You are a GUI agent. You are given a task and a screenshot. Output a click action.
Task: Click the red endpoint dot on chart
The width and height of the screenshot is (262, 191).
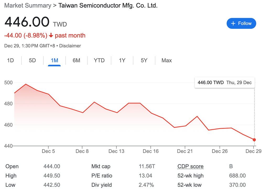click(x=254, y=140)
